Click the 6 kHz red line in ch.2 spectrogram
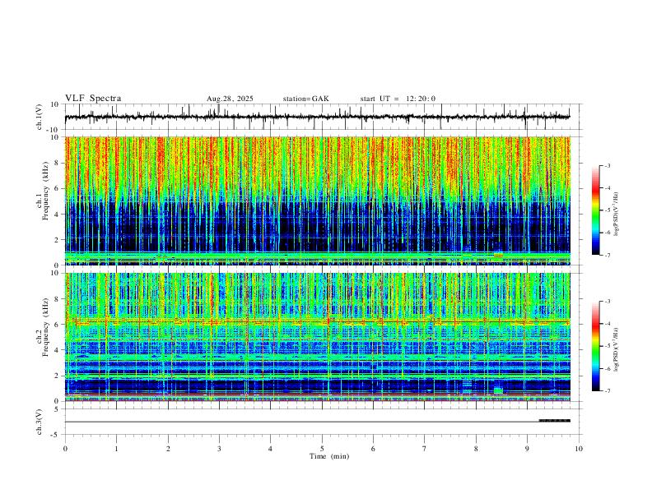The image size is (652, 503). pos(317,321)
